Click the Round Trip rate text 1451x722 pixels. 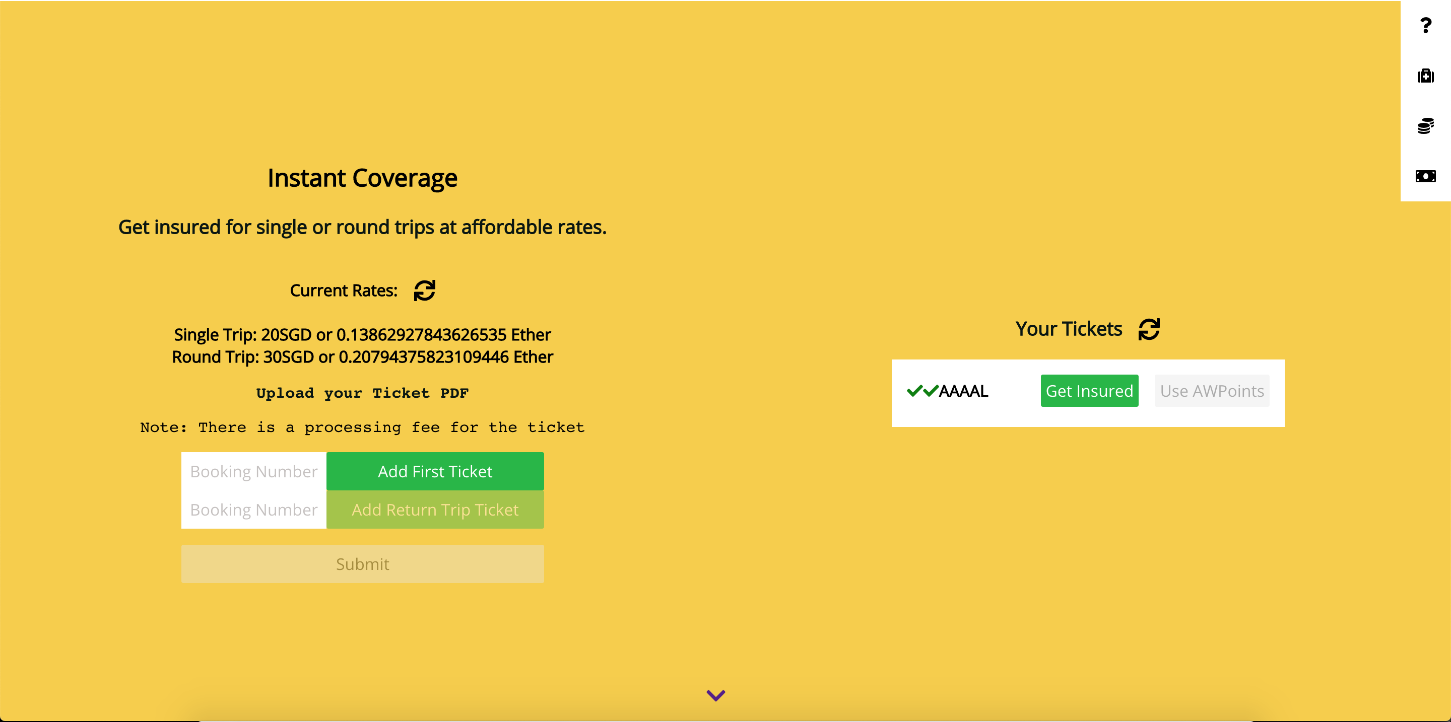click(x=362, y=357)
